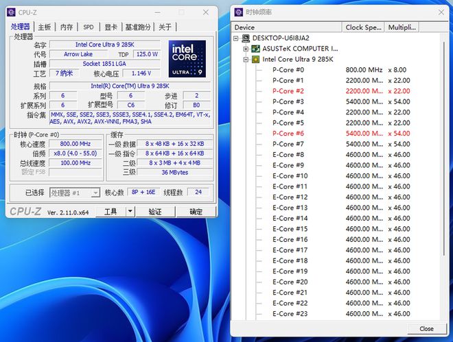
Task: Click the 确定 button
Action: [x=196, y=212]
